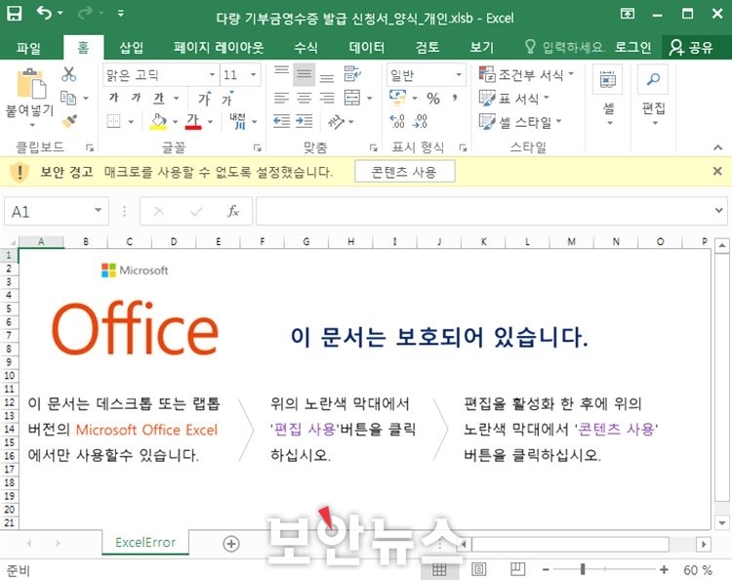The height and width of the screenshot is (580, 732).
Task: Click the Paste (붙여넣기) icon
Action: coord(31,84)
